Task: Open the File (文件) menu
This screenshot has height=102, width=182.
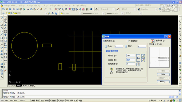Action: tap(6, 6)
